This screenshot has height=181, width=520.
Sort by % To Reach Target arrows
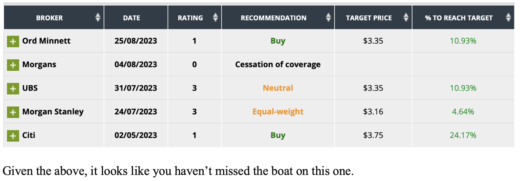(508, 18)
